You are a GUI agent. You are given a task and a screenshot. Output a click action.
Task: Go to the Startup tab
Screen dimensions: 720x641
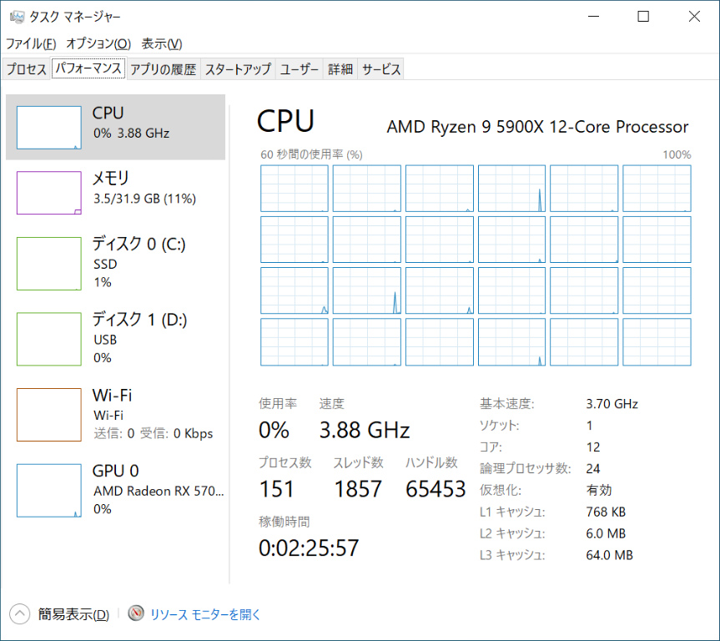click(238, 69)
